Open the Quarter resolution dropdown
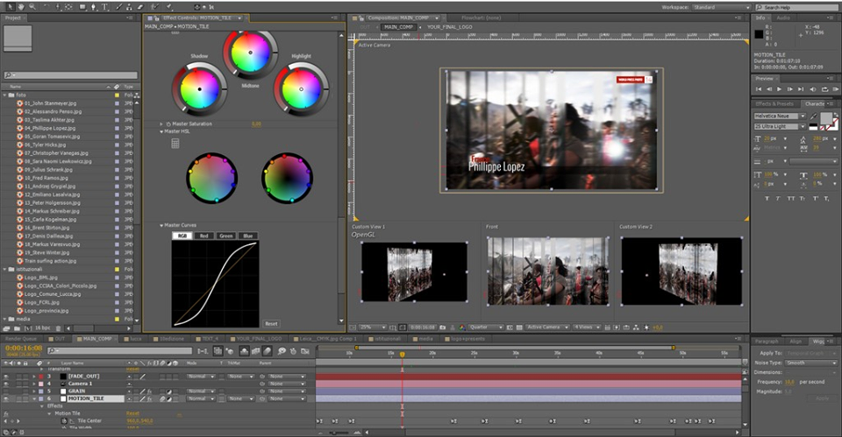Screen dimensions: 842x437 coord(485,327)
